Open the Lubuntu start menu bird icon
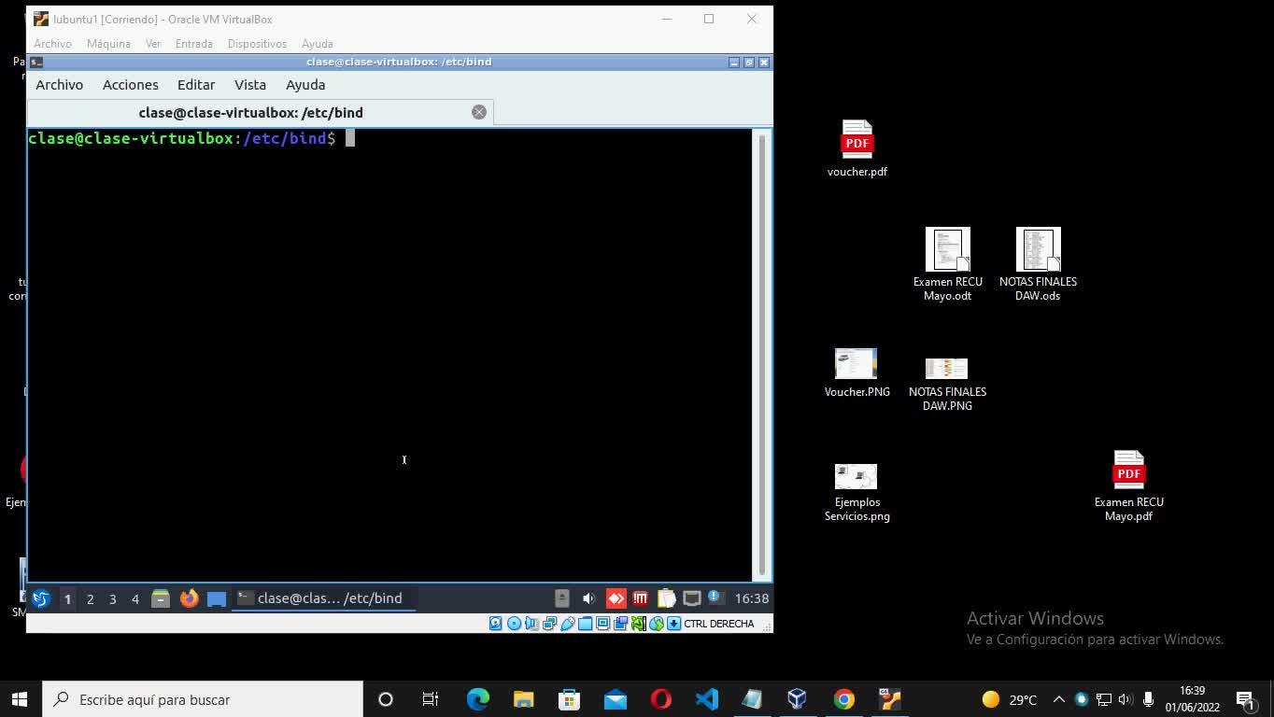 (x=41, y=598)
